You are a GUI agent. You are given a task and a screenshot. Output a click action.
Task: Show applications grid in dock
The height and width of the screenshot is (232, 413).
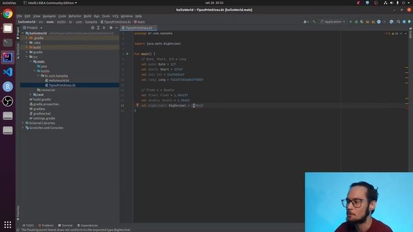8,224
